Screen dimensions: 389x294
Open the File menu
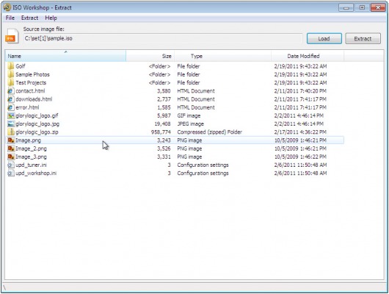[10, 18]
